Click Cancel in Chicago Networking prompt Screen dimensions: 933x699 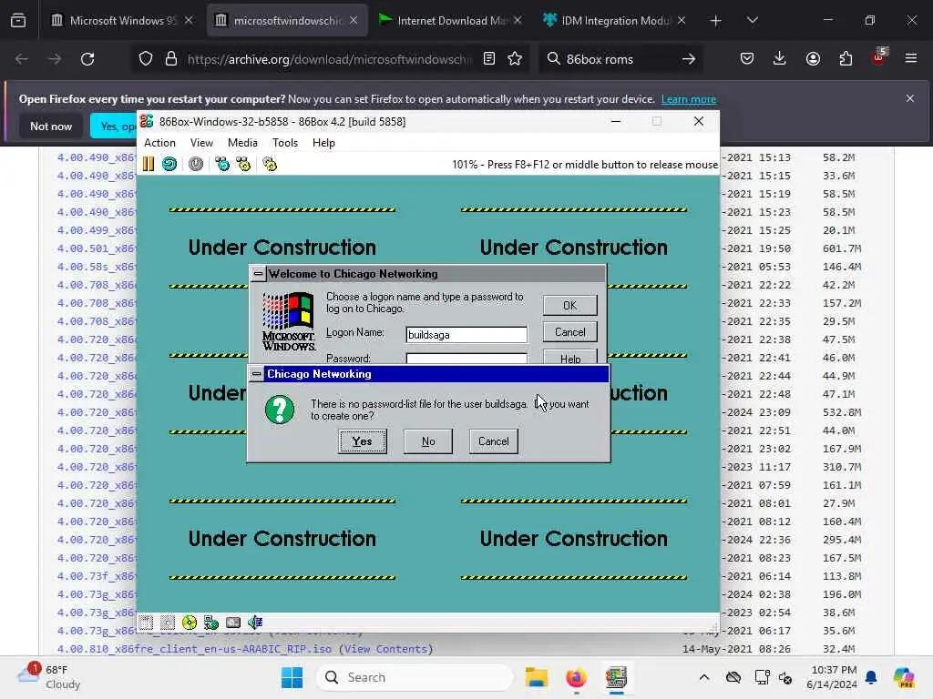493,441
